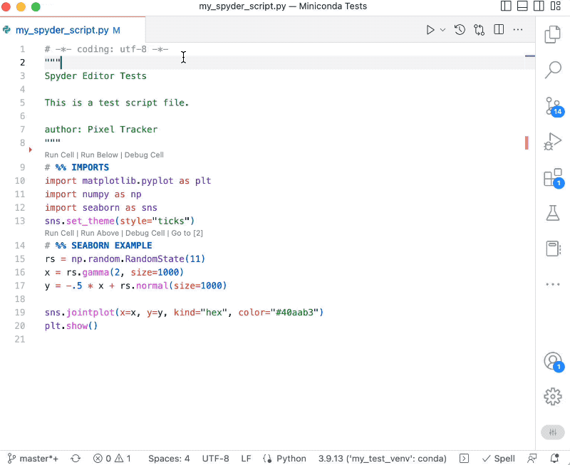Viewport: 570px width, 465px height.
Task: Open editor More Actions ellipsis menu
Action: click(518, 30)
